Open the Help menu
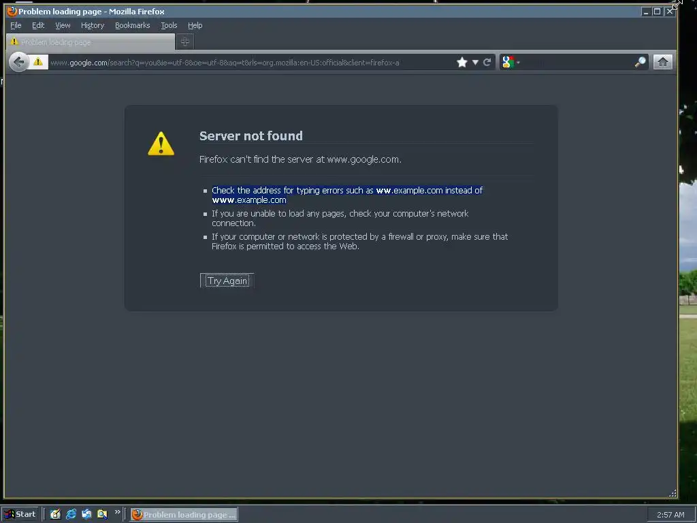This screenshot has height=523, width=697. (195, 25)
